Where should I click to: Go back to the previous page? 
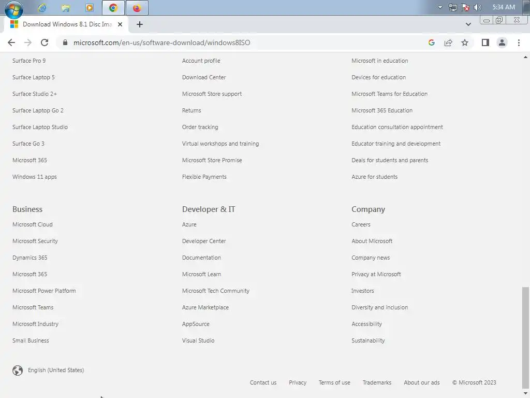tap(11, 42)
